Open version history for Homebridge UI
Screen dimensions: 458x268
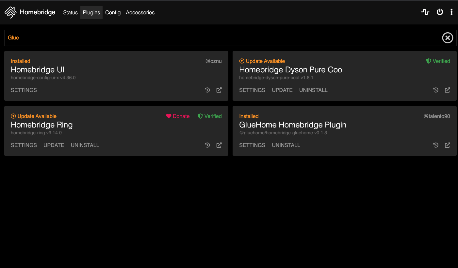(207, 90)
